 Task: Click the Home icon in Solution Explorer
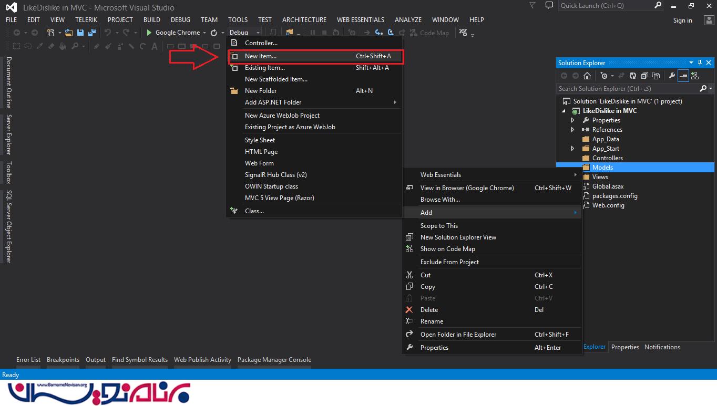[x=587, y=76]
